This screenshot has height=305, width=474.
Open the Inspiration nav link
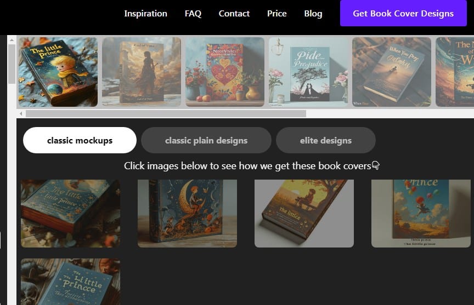point(145,14)
